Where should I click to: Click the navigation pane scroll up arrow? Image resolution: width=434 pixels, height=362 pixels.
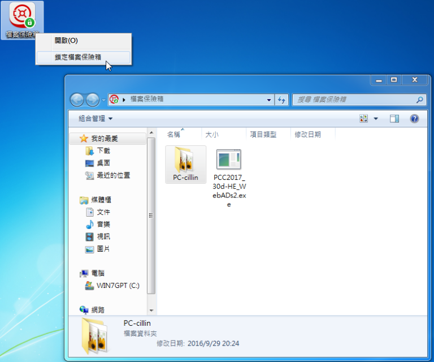click(x=151, y=133)
